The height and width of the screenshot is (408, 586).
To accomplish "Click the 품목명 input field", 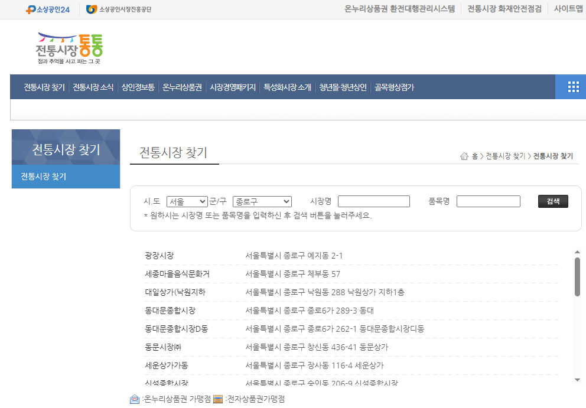I will pyautogui.click(x=489, y=201).
